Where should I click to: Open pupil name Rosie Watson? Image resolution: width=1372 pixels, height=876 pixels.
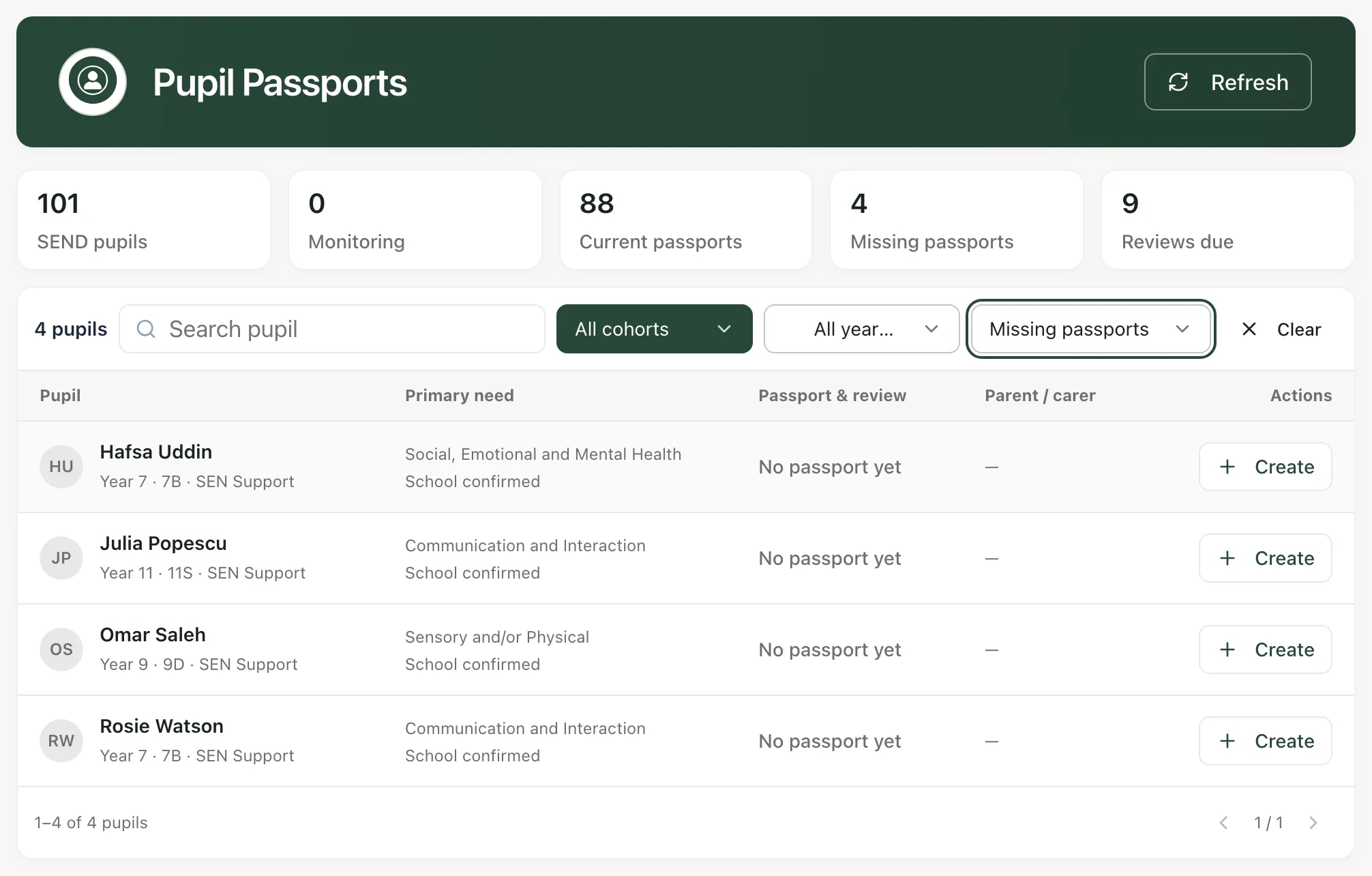pos(162,726)
